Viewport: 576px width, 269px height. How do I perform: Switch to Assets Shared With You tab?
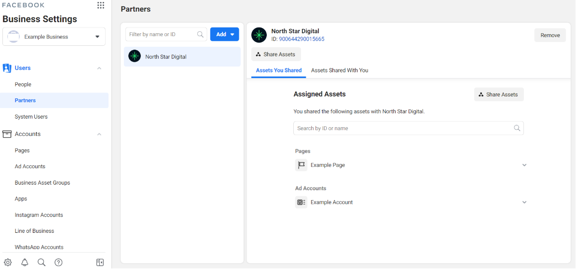(x=340, y=70)
